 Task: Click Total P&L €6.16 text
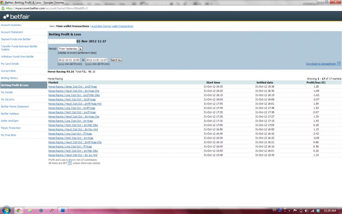click(85, 72)
